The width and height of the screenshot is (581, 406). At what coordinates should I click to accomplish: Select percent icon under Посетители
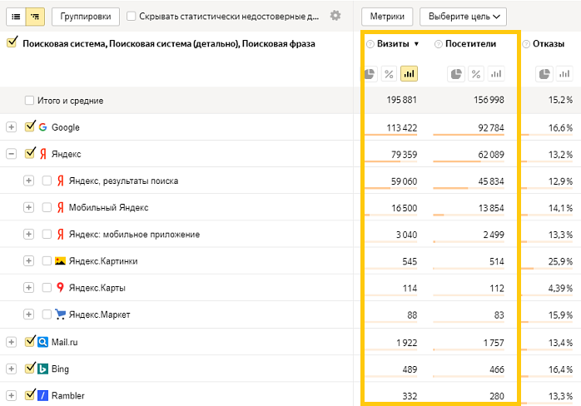[476, 74]
